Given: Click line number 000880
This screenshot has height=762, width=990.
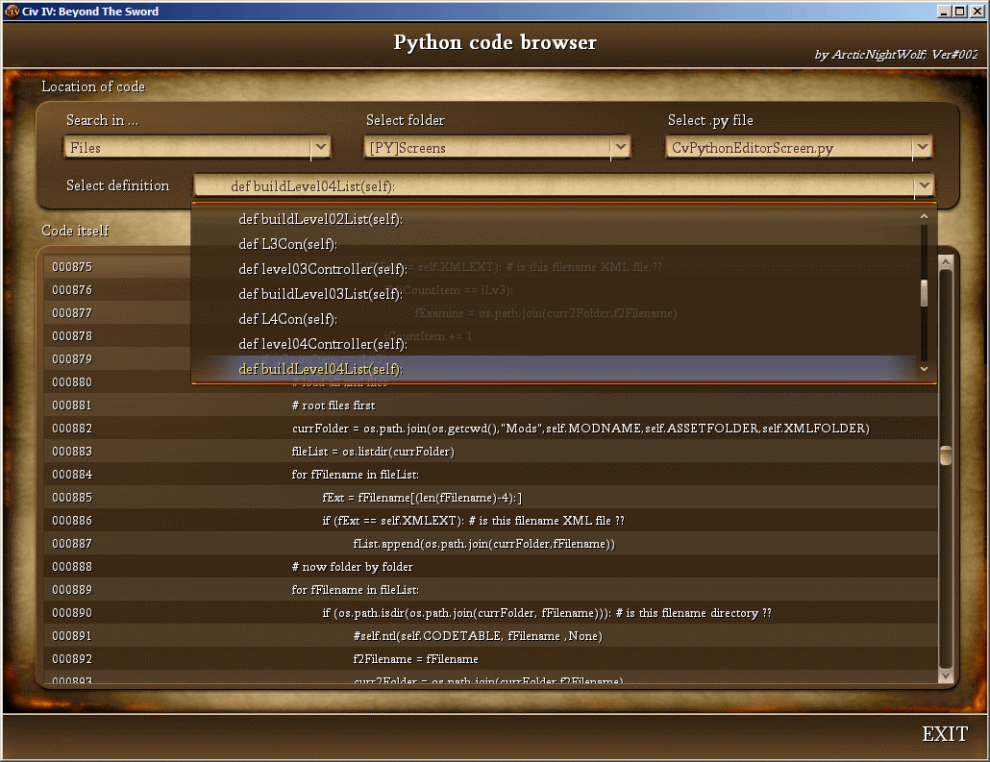Looking at the screenshot, I should (72, 381).
